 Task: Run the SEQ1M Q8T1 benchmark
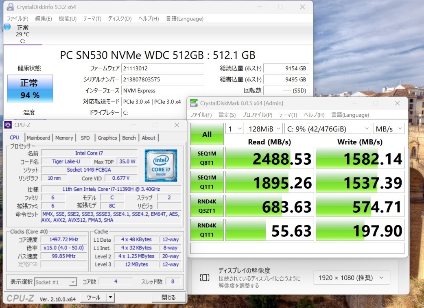(x=207, y=158)
